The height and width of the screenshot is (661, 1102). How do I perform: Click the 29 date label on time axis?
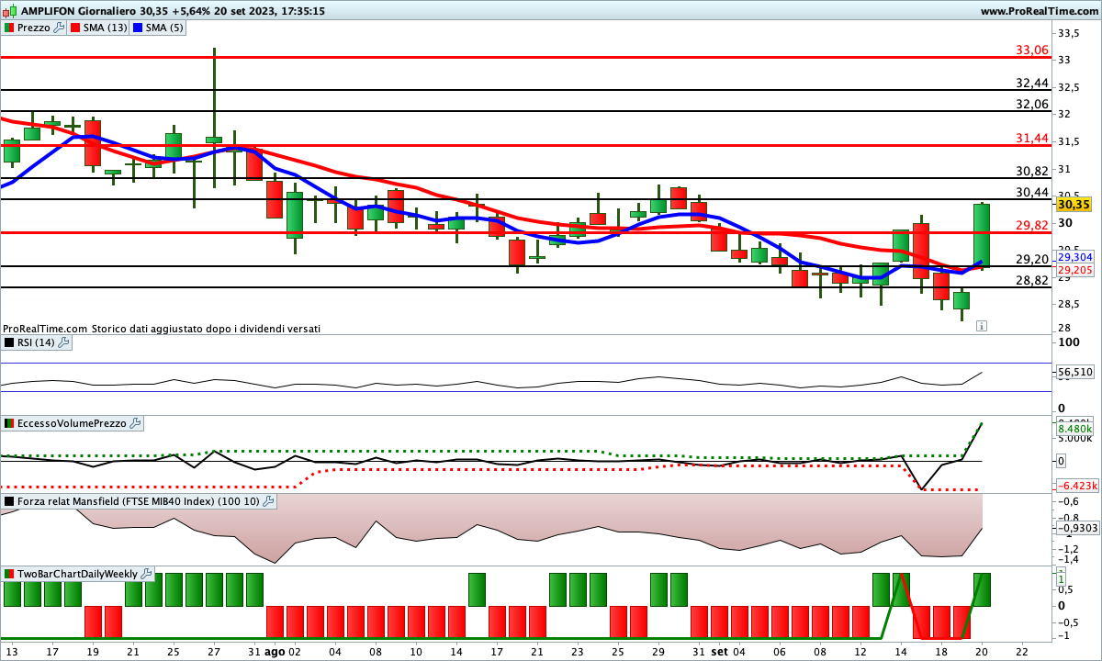658,651
